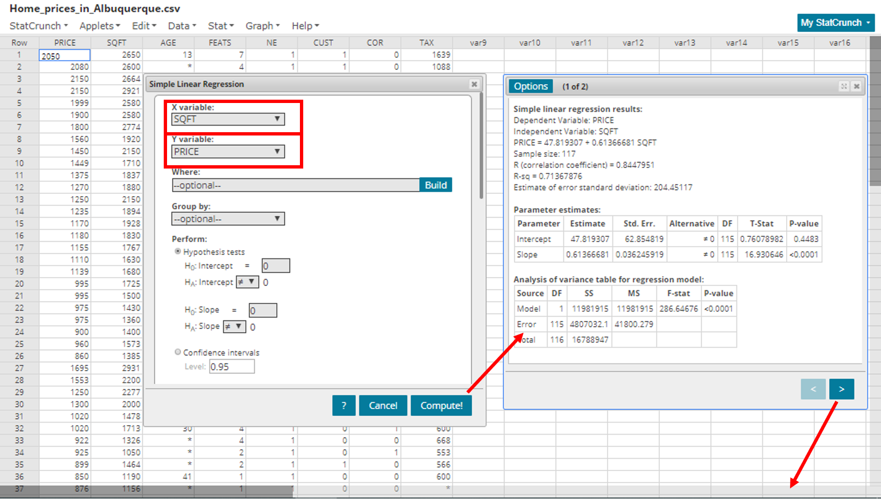Open the My StatCrunch menu button

tap(835, 23)
